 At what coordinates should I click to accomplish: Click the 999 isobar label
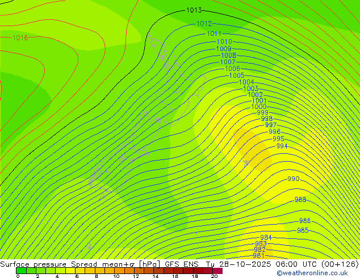coord(262,112)
